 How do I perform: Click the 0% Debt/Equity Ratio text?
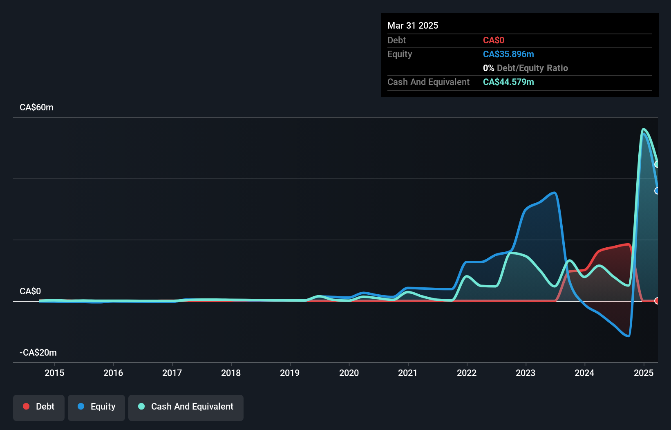pyautogui.click(x=526, y=68)
